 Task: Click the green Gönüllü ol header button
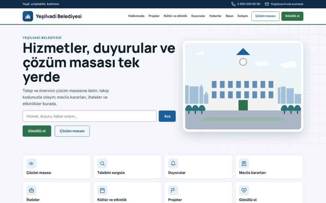[292, 16]
